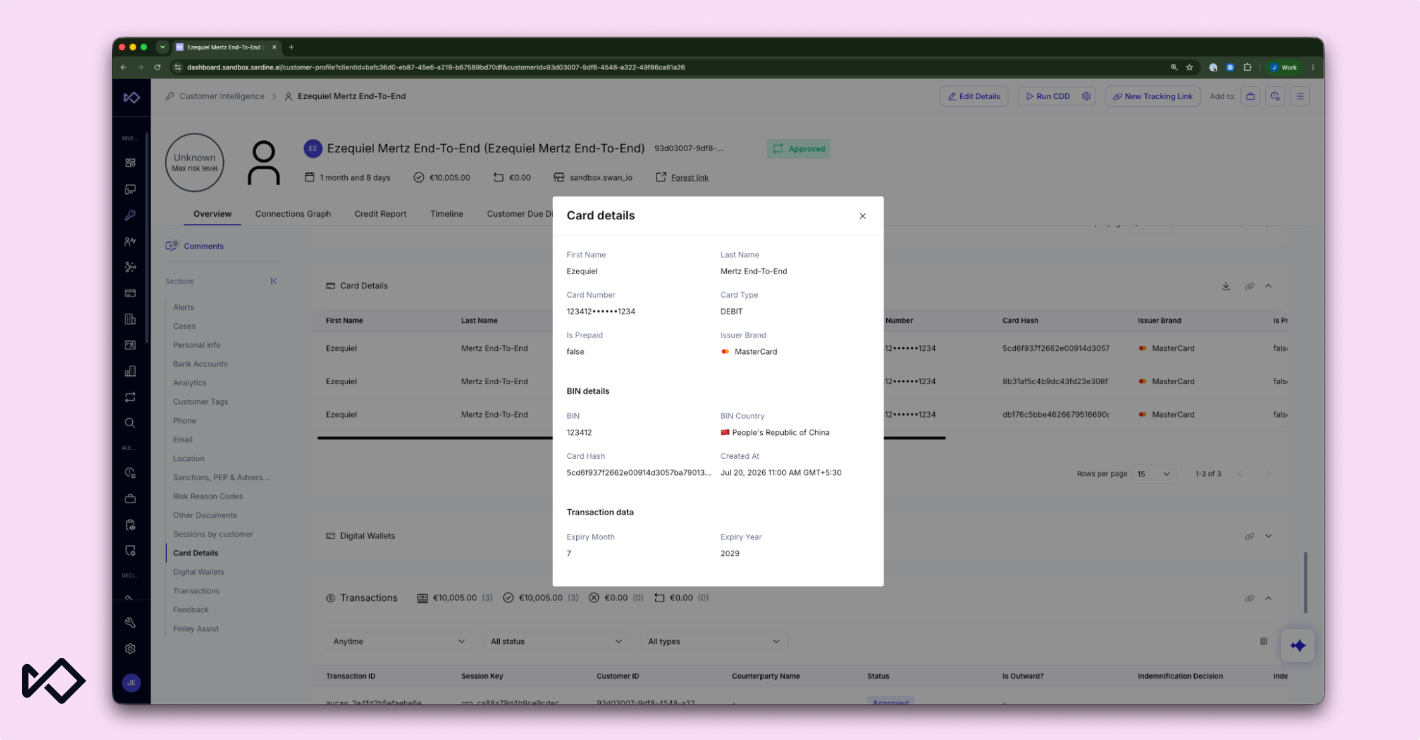Open the network graph icon in sidebar
This screenshot has width=1420, height=740.
pyautogui.click(x=130, y=267)
